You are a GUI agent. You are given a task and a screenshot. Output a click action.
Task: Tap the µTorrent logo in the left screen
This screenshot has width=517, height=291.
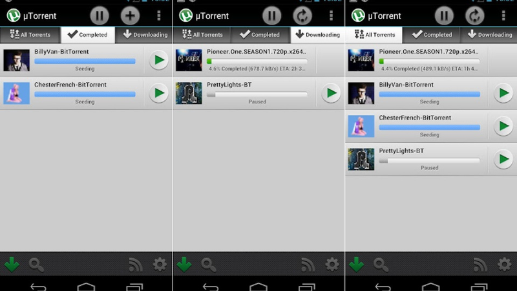14,16
